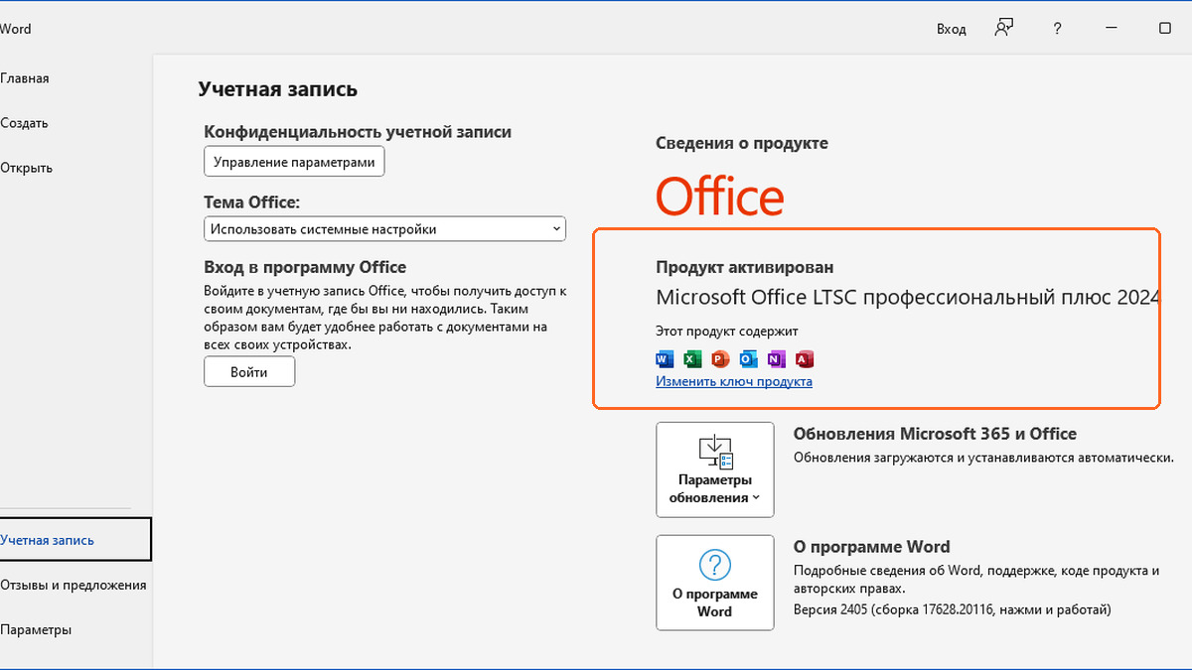This screenshot has height=670, width=1192.
Task: Click the text about updates installing automatically
Action: point(983,458)
